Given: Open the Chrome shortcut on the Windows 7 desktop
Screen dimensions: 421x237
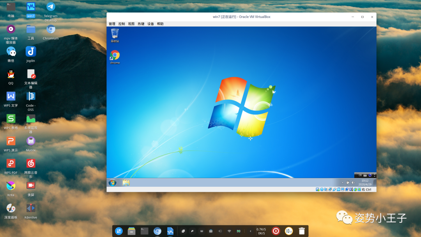Looking at the screenshot, I should (x=115, y=56).
